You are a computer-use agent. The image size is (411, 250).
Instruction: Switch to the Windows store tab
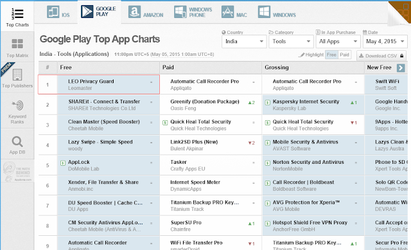click(277, 12)
